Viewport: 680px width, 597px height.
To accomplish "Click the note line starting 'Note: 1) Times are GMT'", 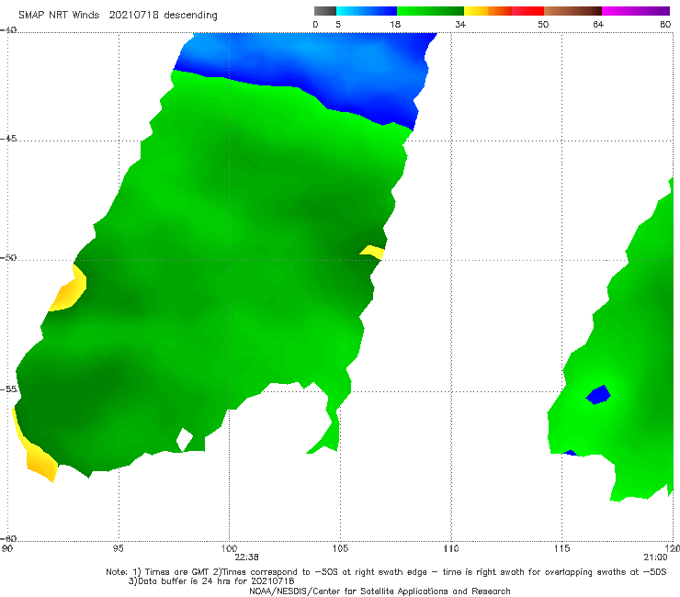I will [386, 572].
